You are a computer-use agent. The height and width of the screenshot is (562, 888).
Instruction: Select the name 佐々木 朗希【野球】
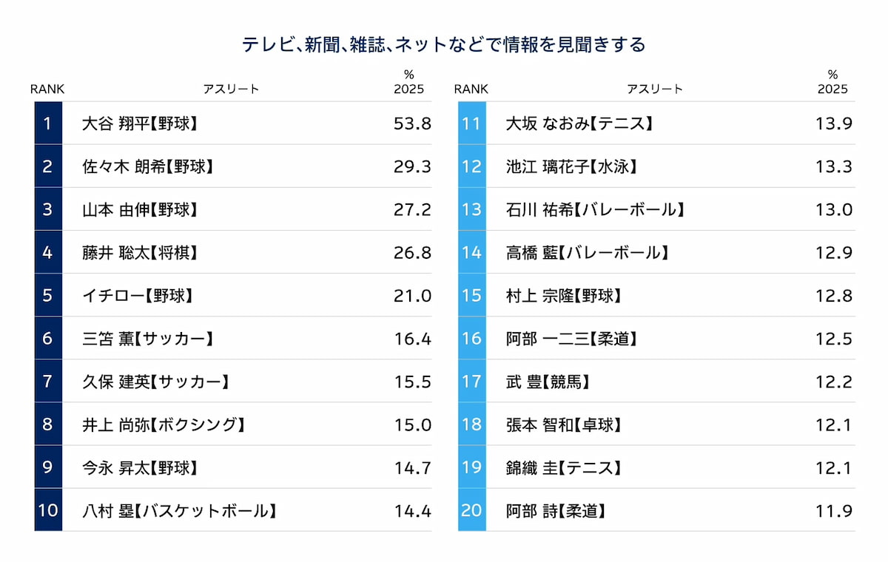tap(148, 166)
